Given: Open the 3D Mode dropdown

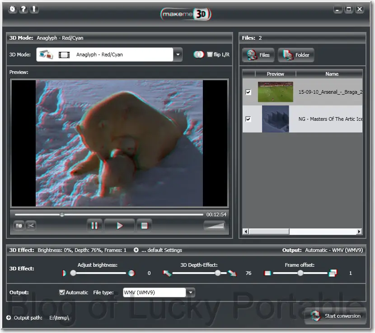Looking at the screenshot, I should pyautogui.click(x=178, y=55).
